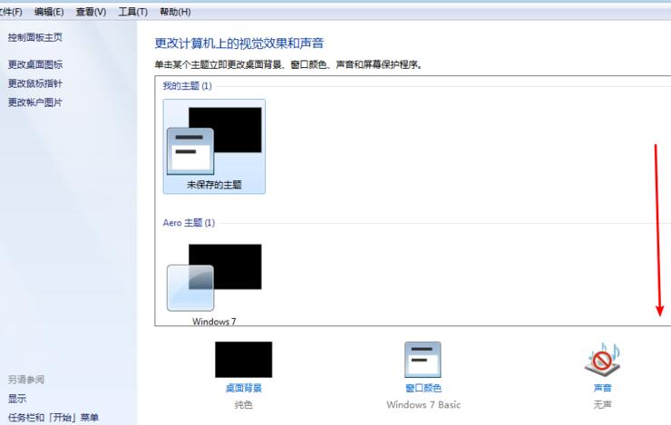This screenshot has width=671, height=425.
Task: Open 更改帐户图片 link
Action: click(x=35, y=102)
